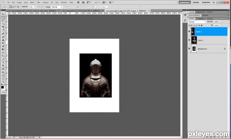Toggle Quick Mask mode button
Screen dimensions: 231x139
(3, 92)
